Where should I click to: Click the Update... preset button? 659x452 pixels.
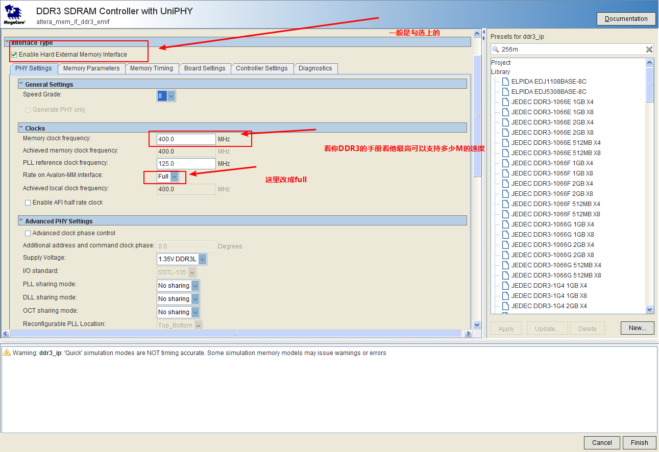coord(547,329)
